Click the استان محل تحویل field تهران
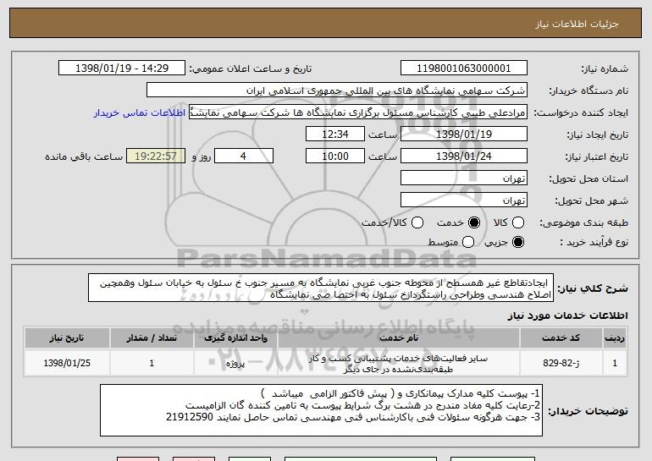Viewport: 652px width, 461px height. coord(464,178)
